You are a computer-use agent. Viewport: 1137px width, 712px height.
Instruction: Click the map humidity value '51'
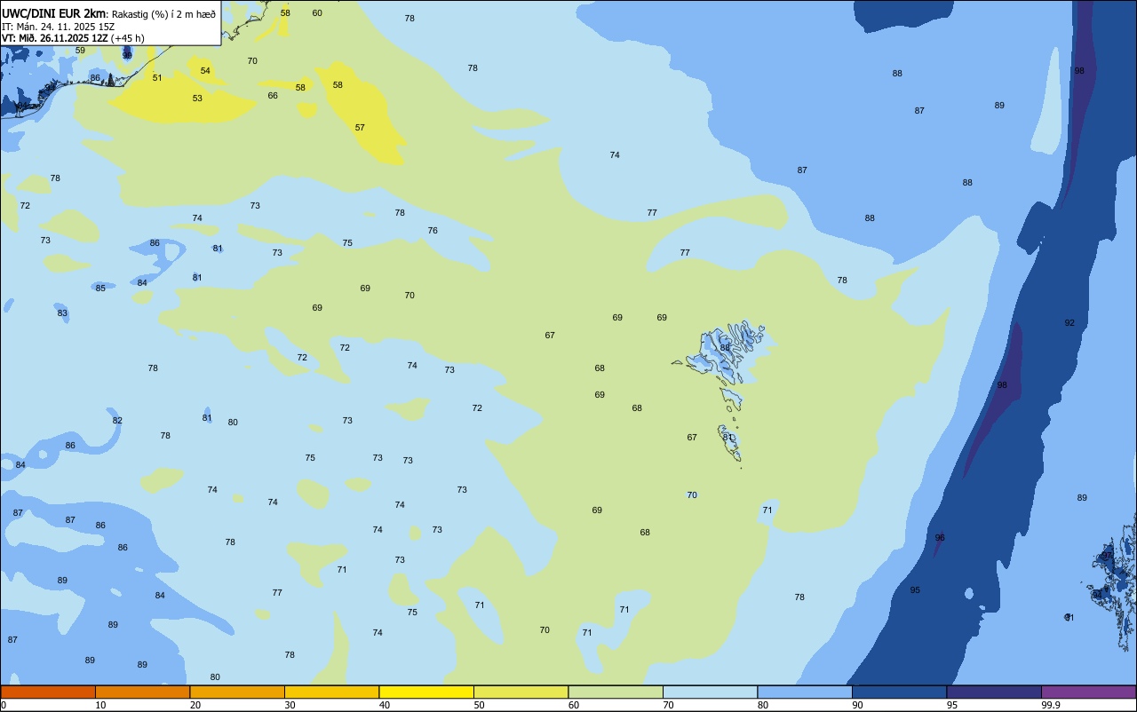(157, 78)
